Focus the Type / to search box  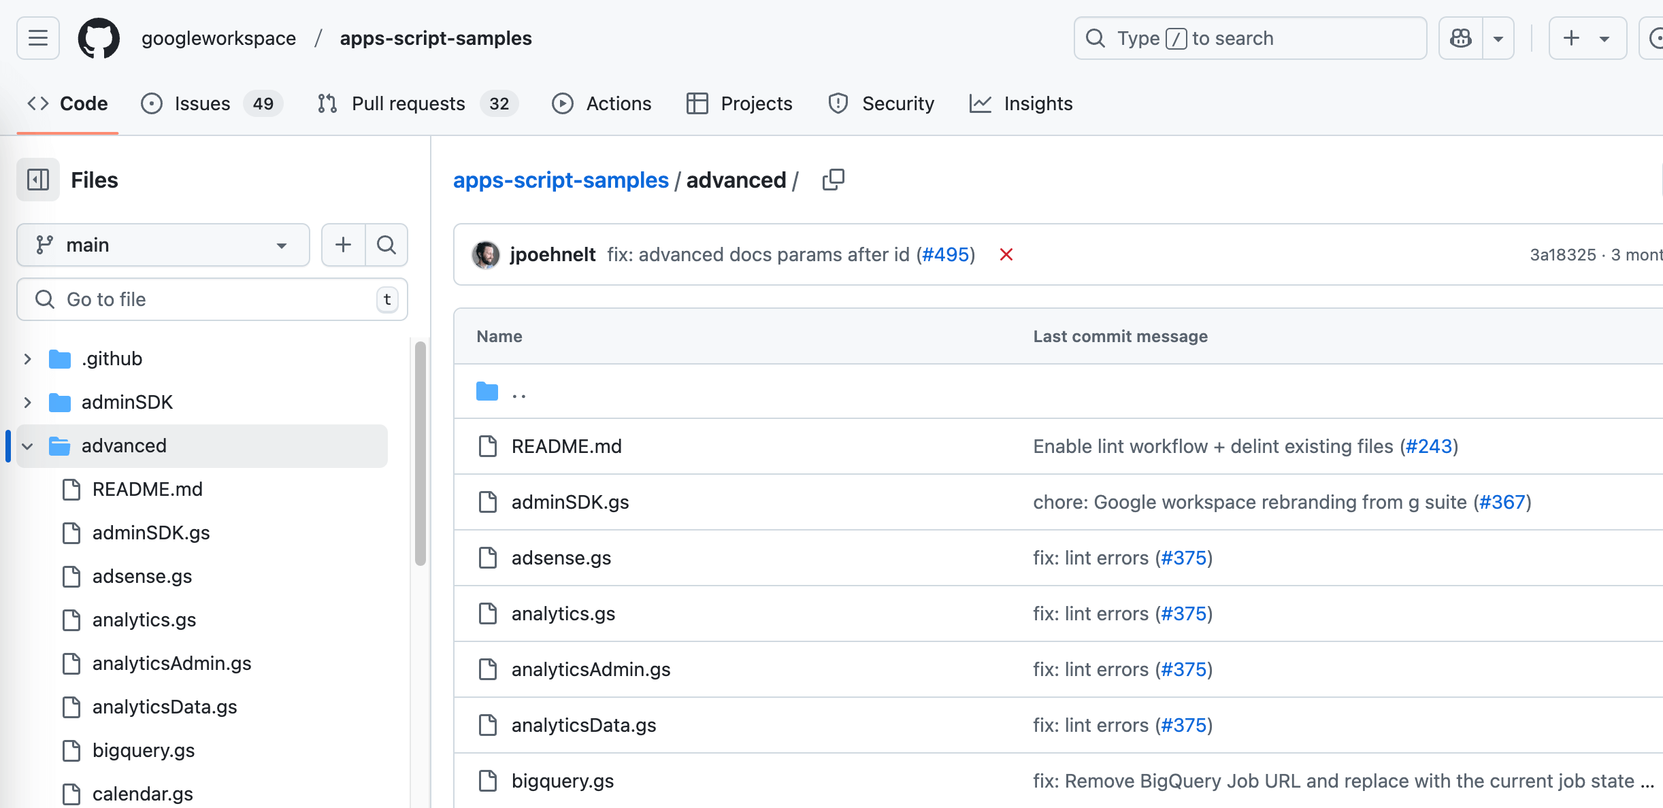pyautogui.click(x=1250, y=38)
